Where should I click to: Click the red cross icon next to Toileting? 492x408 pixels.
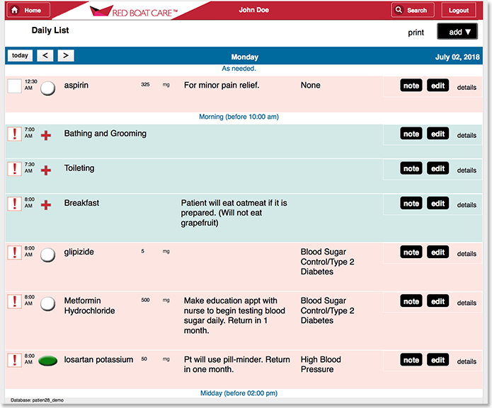click(x=46, y=170)
